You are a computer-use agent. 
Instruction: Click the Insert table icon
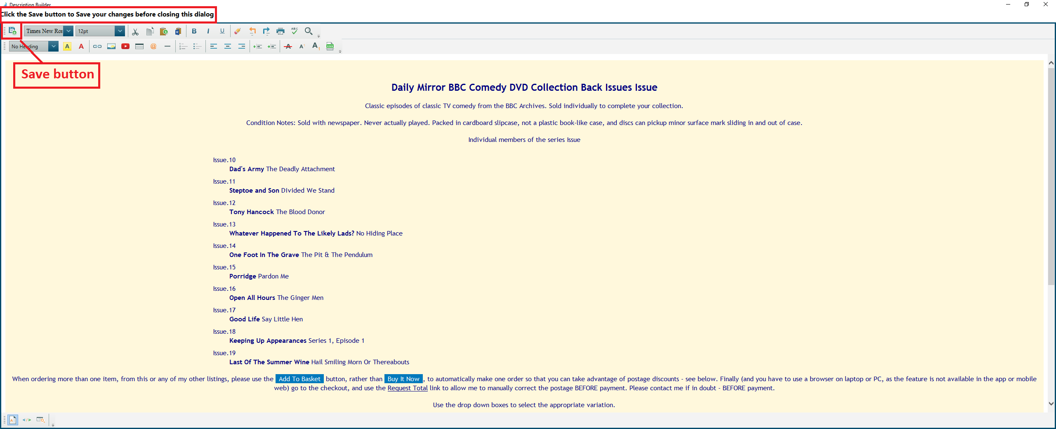coord(139,47)
